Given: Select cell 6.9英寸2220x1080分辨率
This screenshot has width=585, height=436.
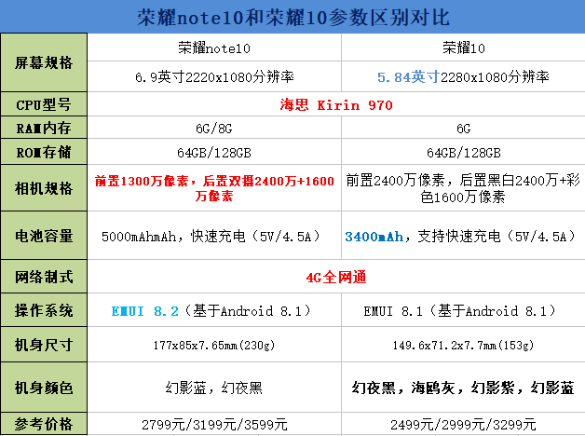Looking at the screenshot, I should tap(214, 76).
